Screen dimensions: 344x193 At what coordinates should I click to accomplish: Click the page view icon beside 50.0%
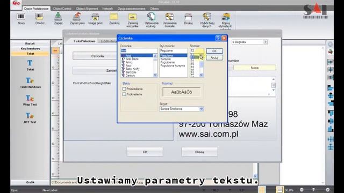[x=279, y=190]
